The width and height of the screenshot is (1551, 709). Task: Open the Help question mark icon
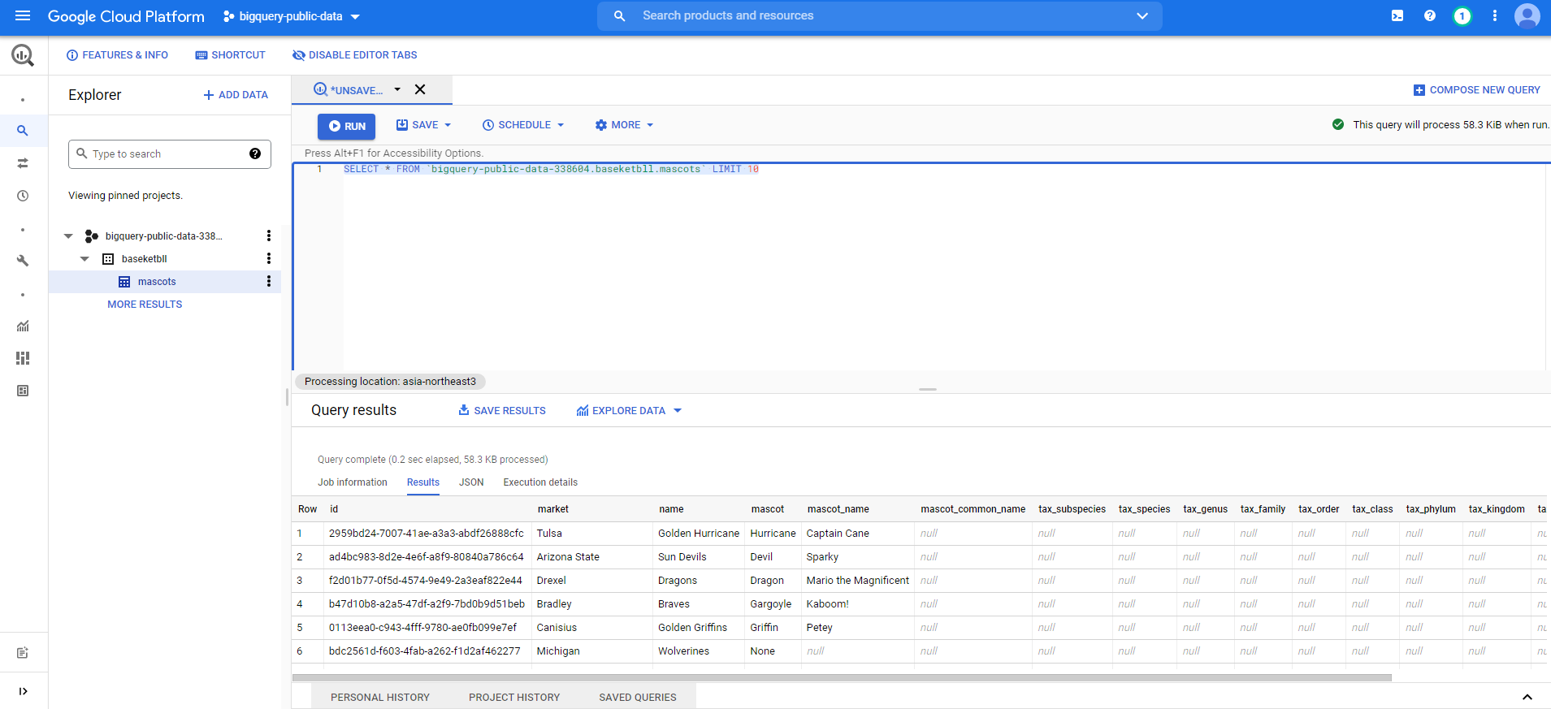click(1430, 15)
